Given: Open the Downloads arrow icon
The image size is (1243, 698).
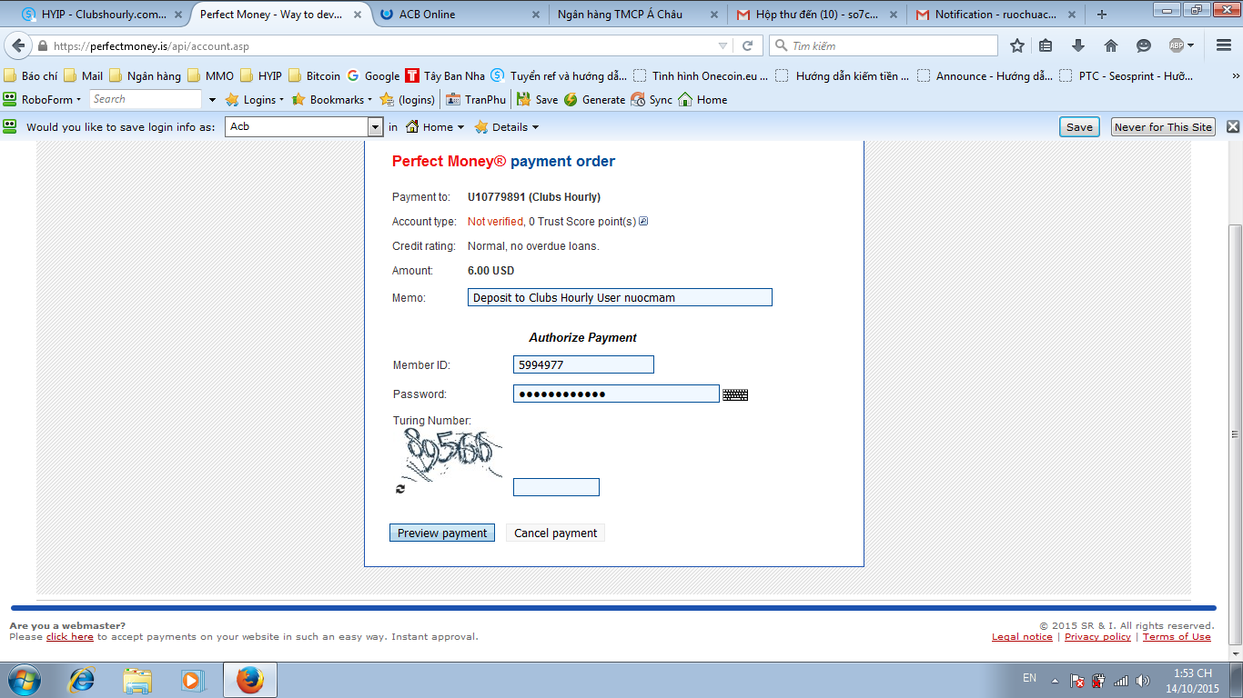Looking at the screenshot, I should pos(1078,45).
